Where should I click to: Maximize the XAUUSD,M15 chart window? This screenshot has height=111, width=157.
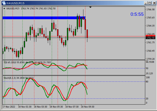150,3
